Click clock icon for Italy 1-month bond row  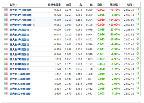(137, 9)
